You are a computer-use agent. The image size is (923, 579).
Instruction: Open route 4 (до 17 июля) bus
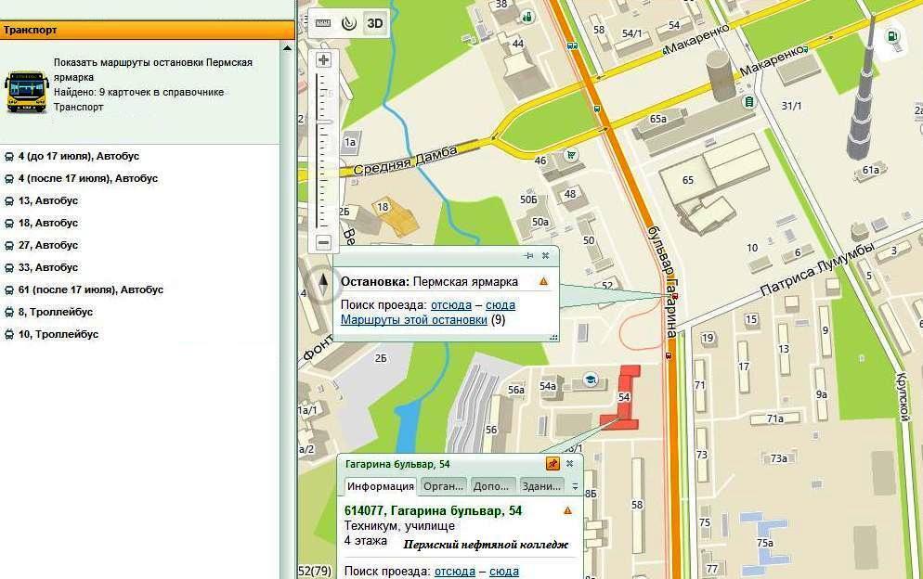pyautogui.click(x=79, y=156)
